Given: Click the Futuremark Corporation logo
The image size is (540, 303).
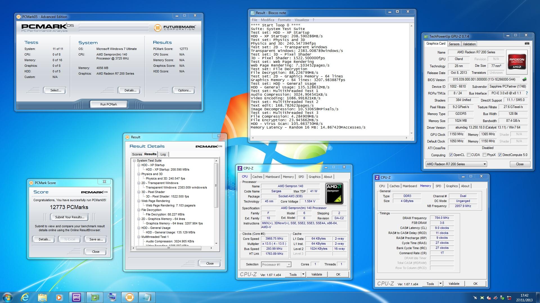Looking at the screenshot, I should point(175,28).
